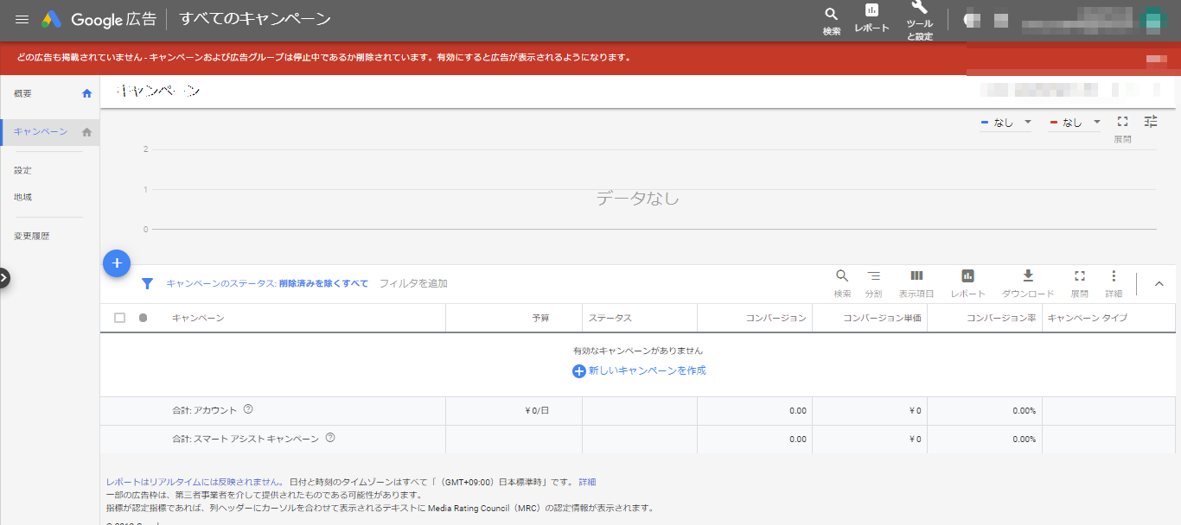The width and height of the screenshot is (1181, 525).
Task: Open chart adjust settings sliders icon
Action: (1151, 122)
